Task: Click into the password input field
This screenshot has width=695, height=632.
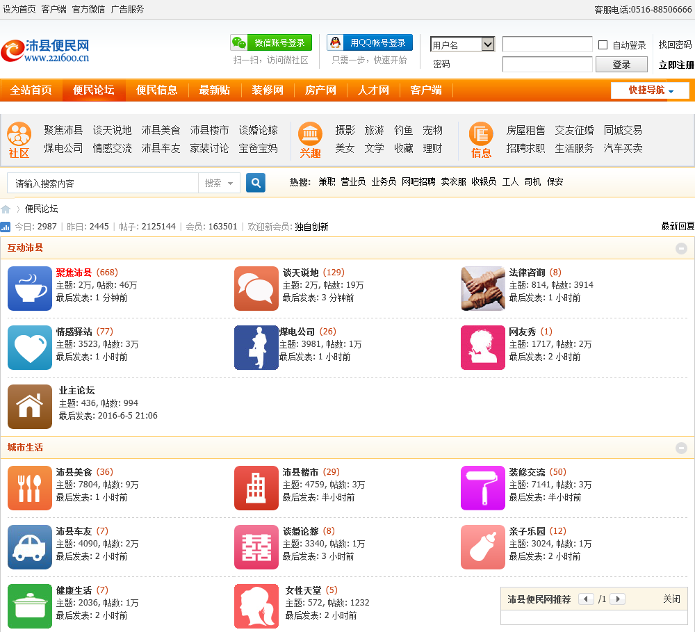Action: pos(548,64)
